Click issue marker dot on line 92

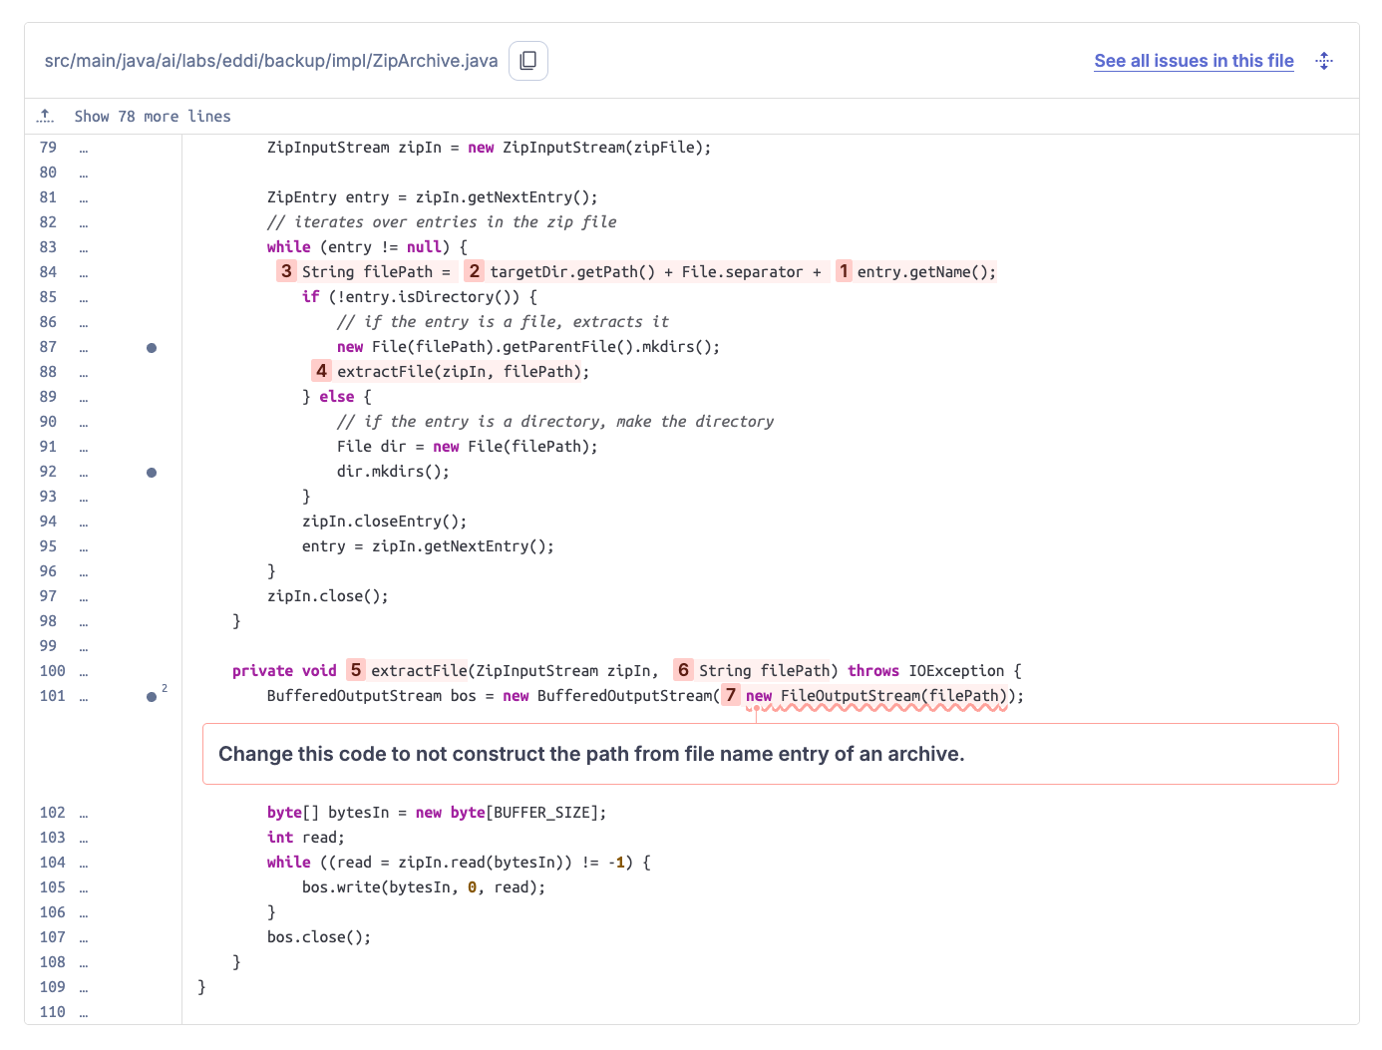click(152, 473)
